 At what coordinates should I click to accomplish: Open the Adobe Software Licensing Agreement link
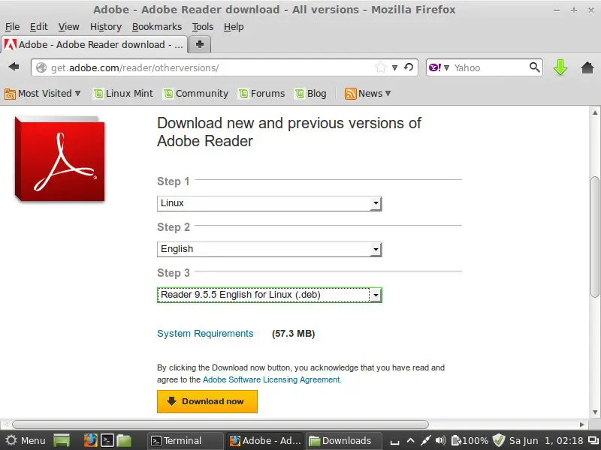(x=271, y=379)
